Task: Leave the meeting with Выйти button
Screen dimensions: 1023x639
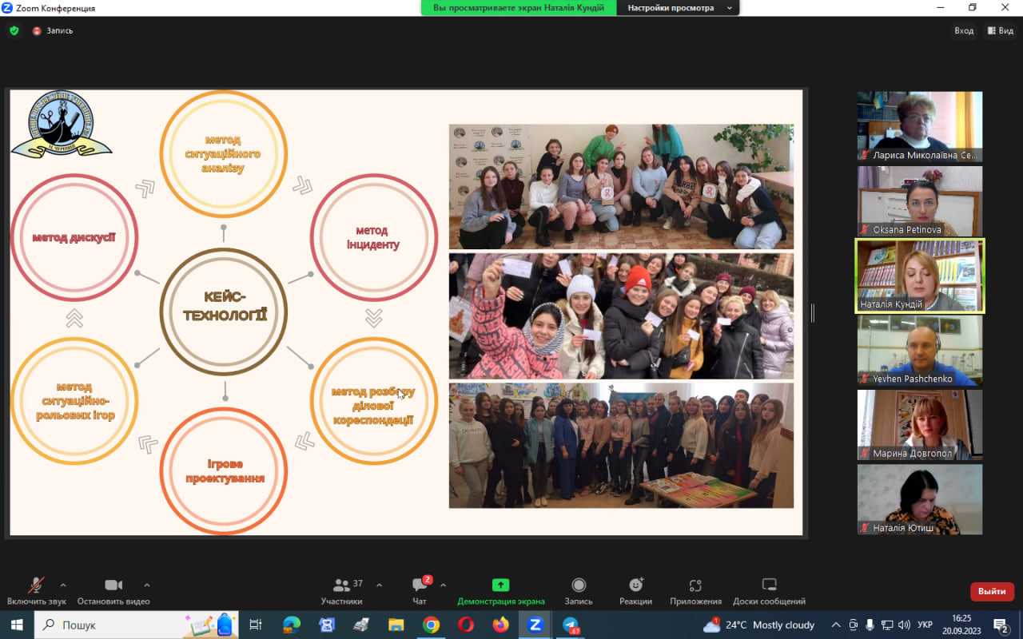Action: (x=992, y=591)
